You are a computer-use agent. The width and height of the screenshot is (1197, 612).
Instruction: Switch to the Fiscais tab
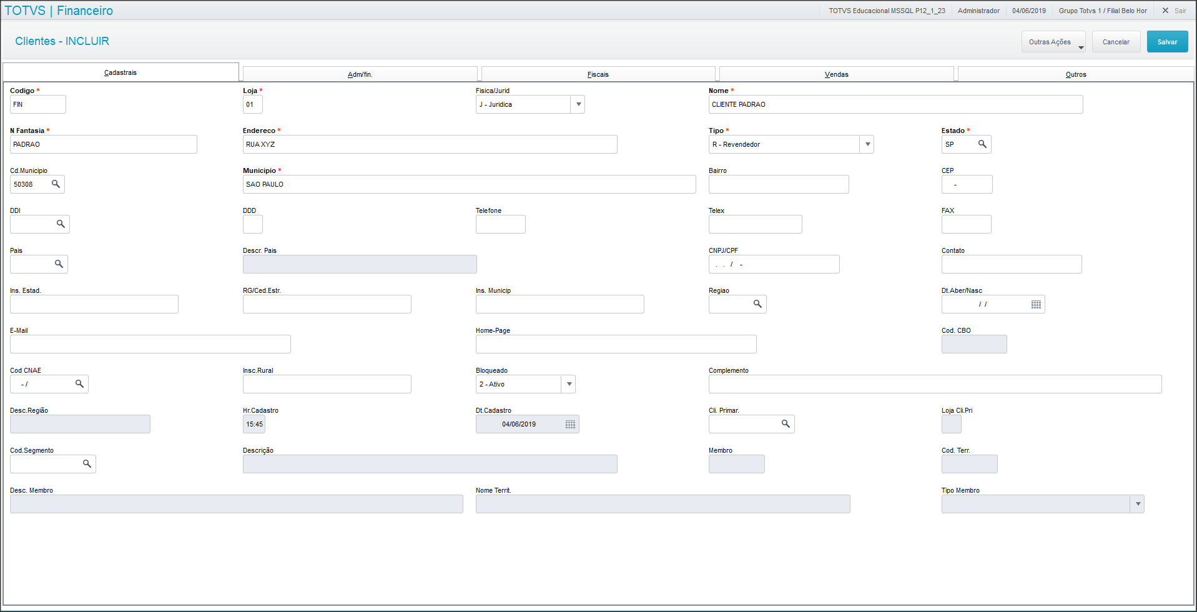click(598, 74)
